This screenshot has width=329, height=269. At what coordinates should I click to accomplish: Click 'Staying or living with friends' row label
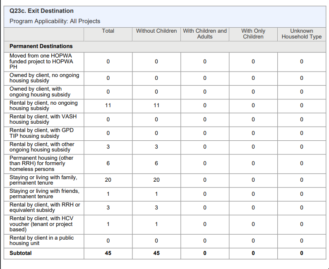point(44,194)
